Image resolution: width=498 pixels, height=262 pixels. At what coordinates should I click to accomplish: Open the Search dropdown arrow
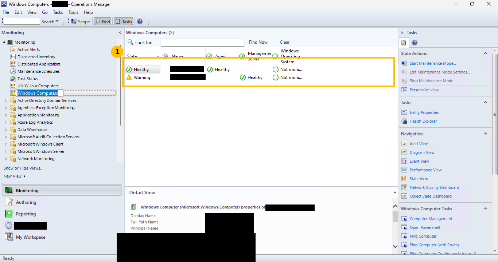(57, 21)
